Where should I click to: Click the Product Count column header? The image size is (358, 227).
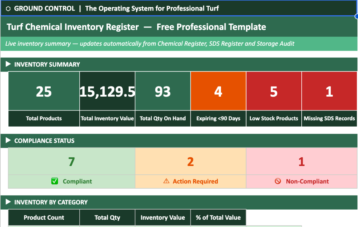44,218
